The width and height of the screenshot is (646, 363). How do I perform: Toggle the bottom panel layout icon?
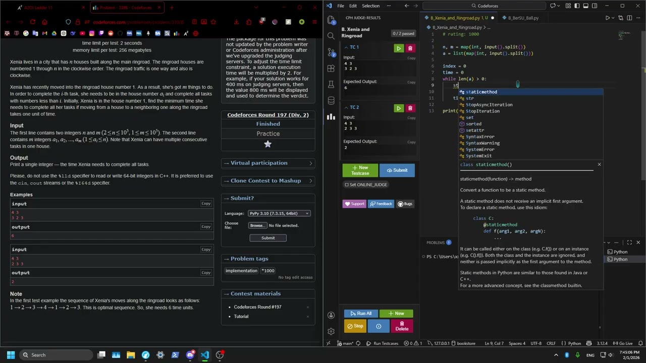tap(585, 6)
